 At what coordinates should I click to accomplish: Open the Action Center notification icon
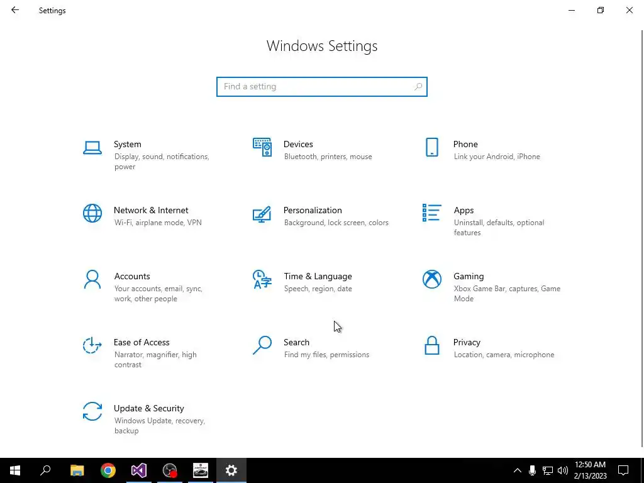[623, 470]
